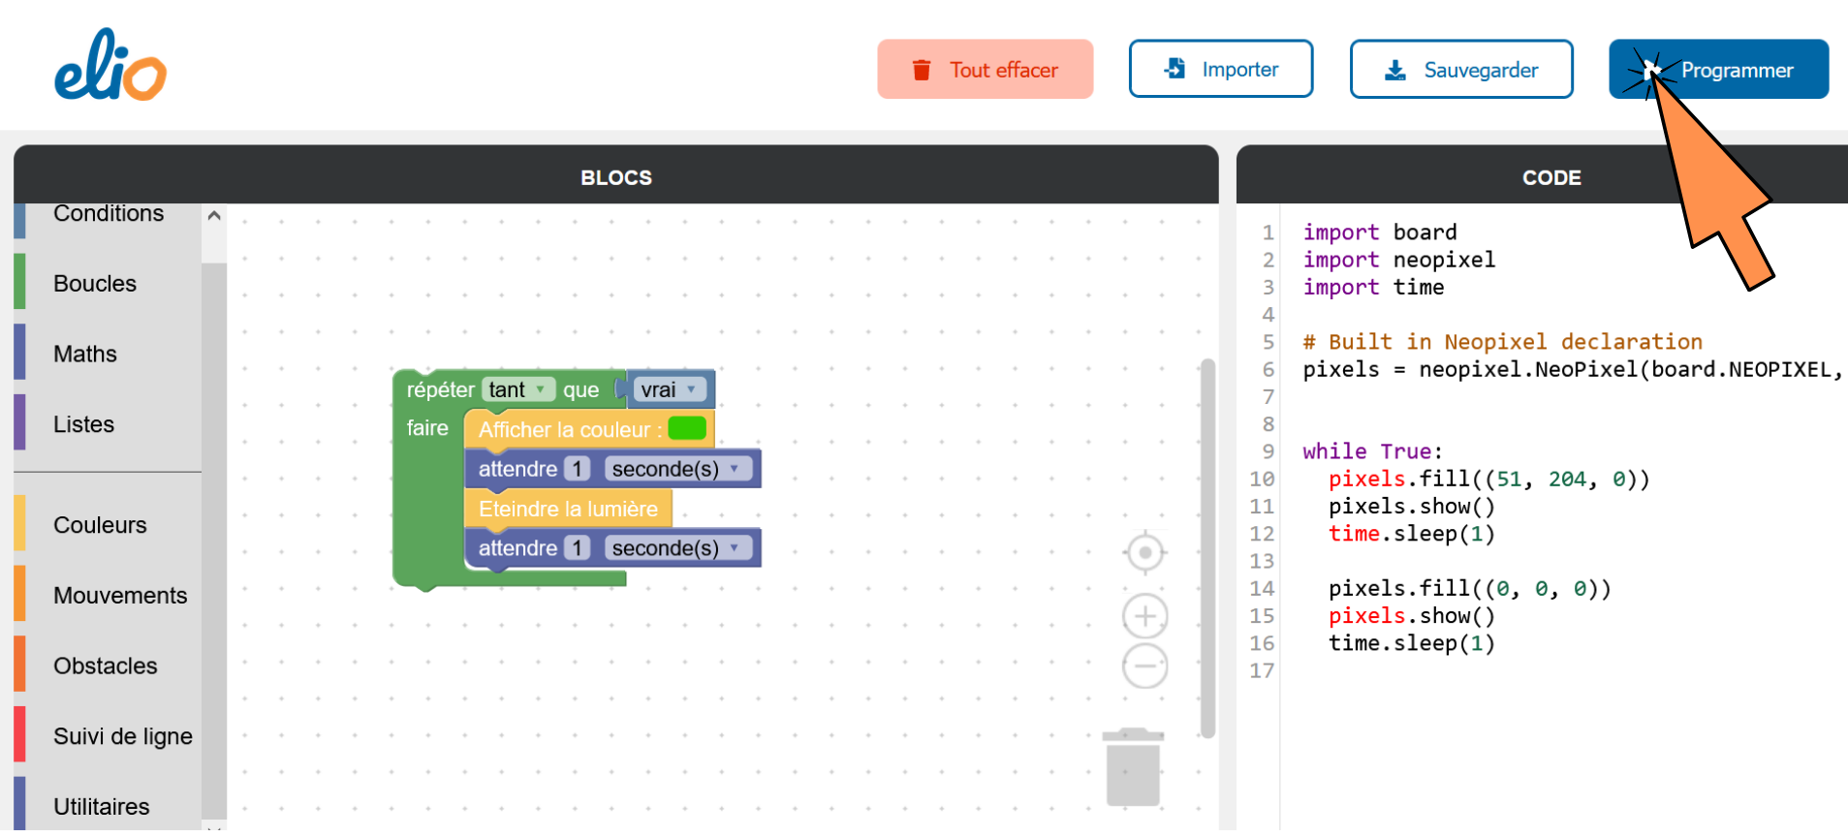
Task: Click the Sauvegarder button
Action: pyautogui.click(x=1460, y=70)
